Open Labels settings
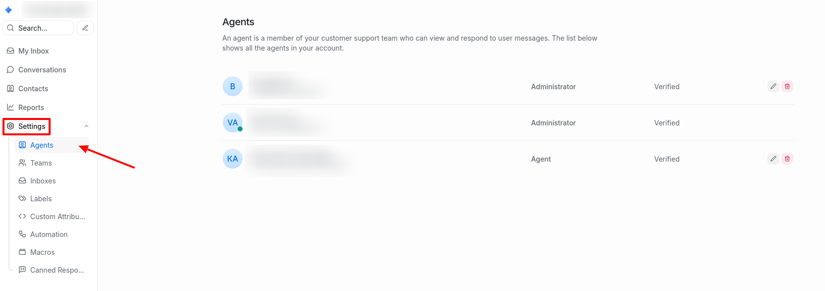Viewport: 825px width, 291px height. coord(41,199)
